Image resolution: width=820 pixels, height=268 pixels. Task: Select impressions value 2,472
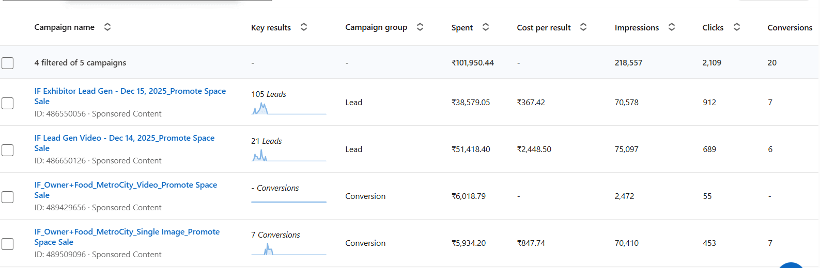click(624, 196)
